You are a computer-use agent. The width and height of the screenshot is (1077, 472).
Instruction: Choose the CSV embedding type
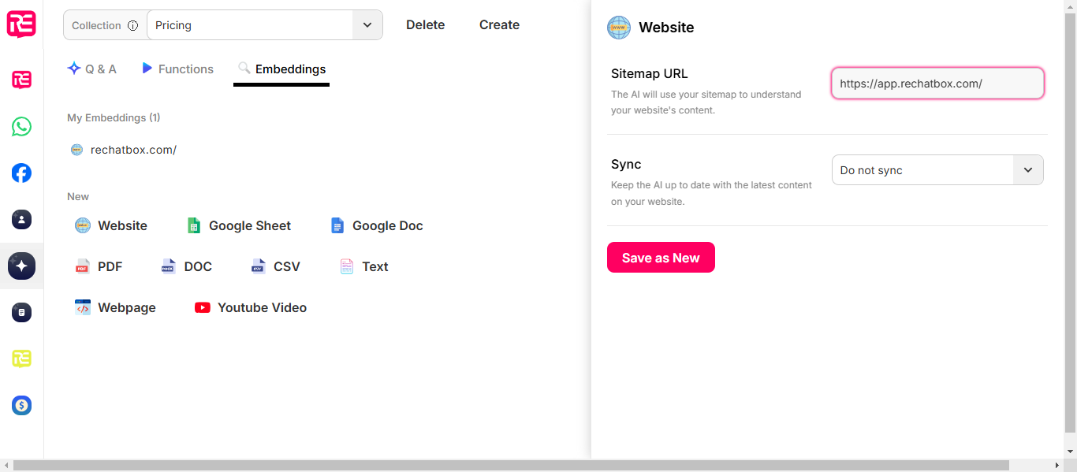coord(275,266)
